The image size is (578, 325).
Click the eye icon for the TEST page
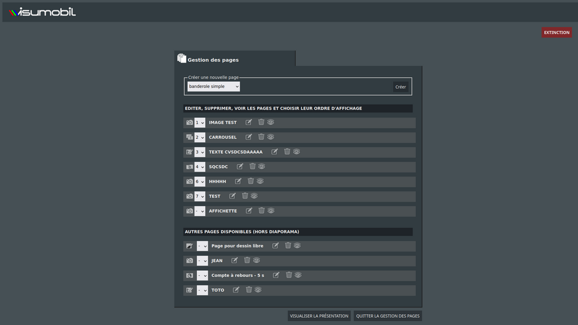point(254,196)
